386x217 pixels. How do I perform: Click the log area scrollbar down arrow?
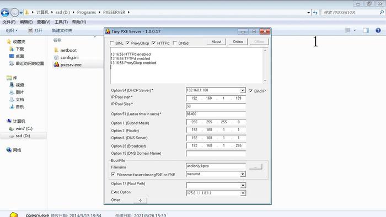[x=265, y=80]
